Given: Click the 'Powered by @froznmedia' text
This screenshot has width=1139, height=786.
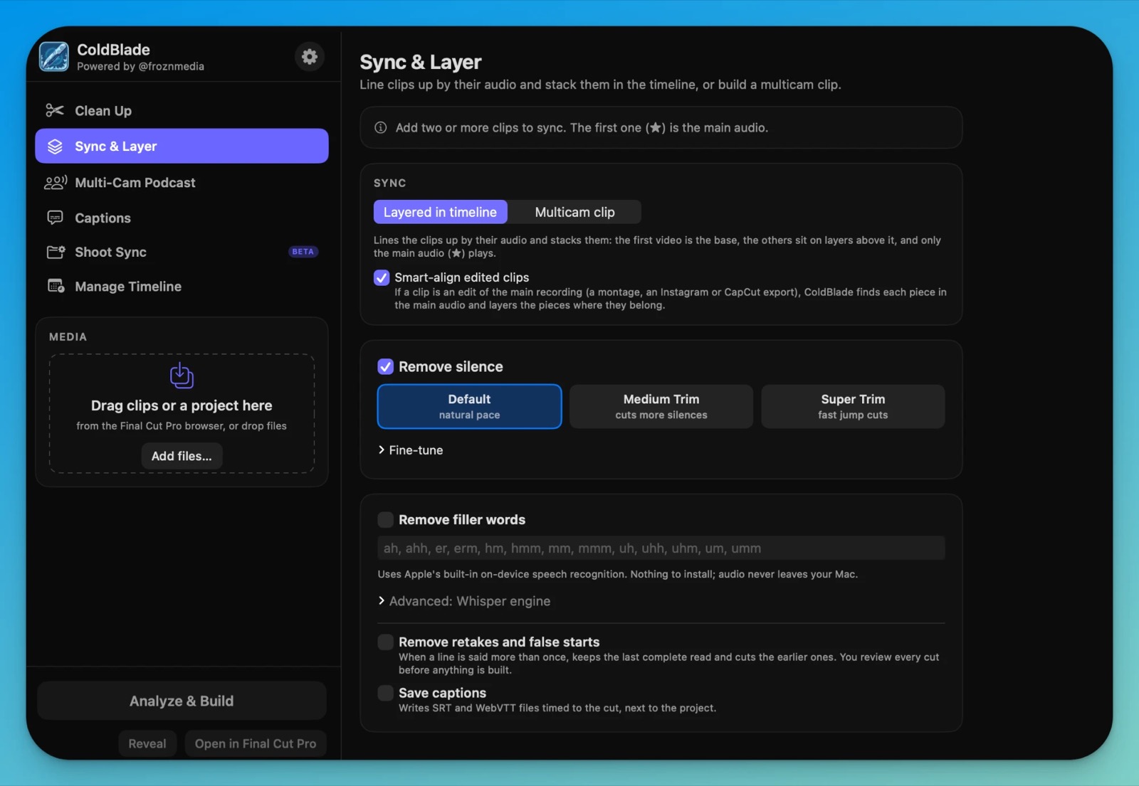Looking at the screenshot, I should (x=140, y=66).
